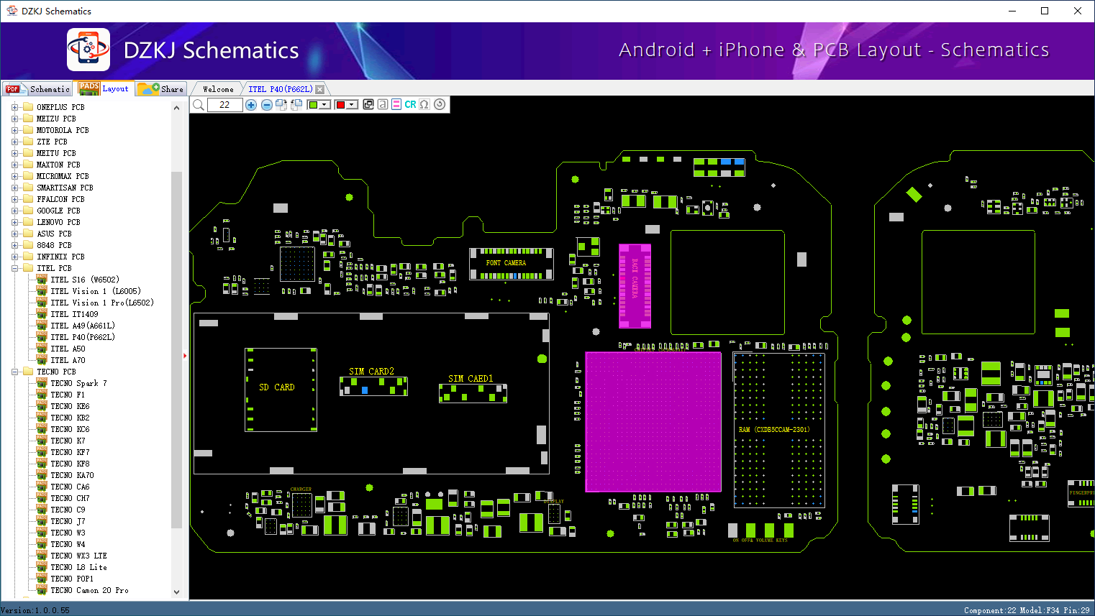Click the zoom value field showing 22
This screenshot has width=1095, height=616.
224,105
